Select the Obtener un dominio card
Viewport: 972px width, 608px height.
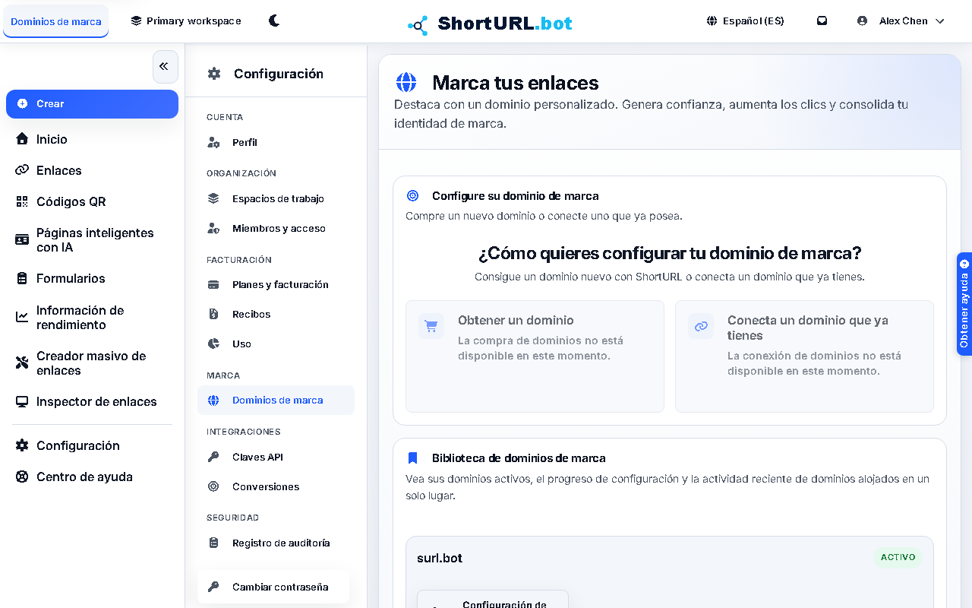pyautogui.click(x=535, y=356)
